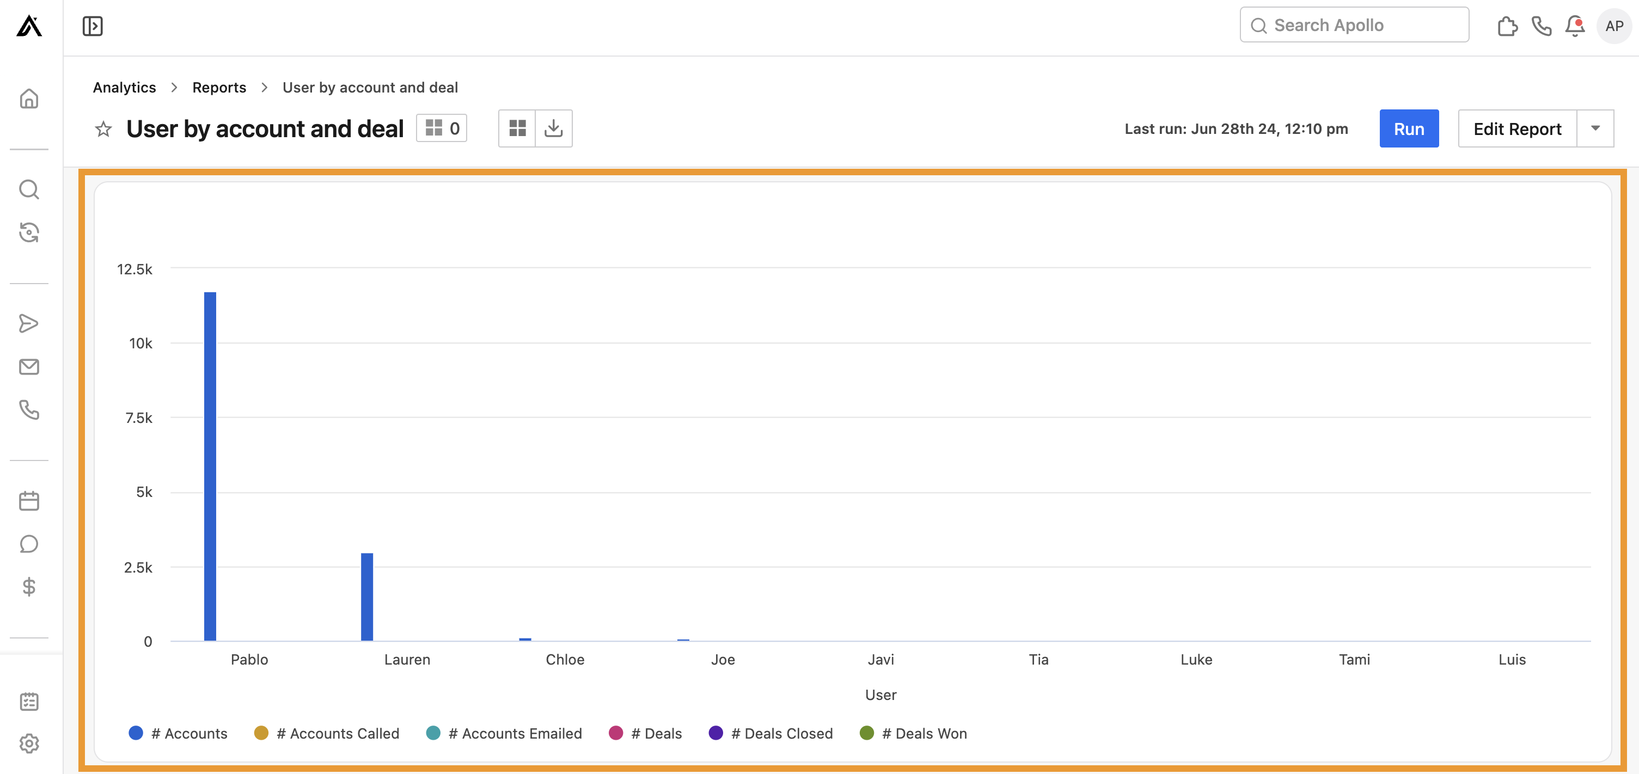Open Calls via the phone sidebar icon
The image size is (1639, 774).
[29, 410]
